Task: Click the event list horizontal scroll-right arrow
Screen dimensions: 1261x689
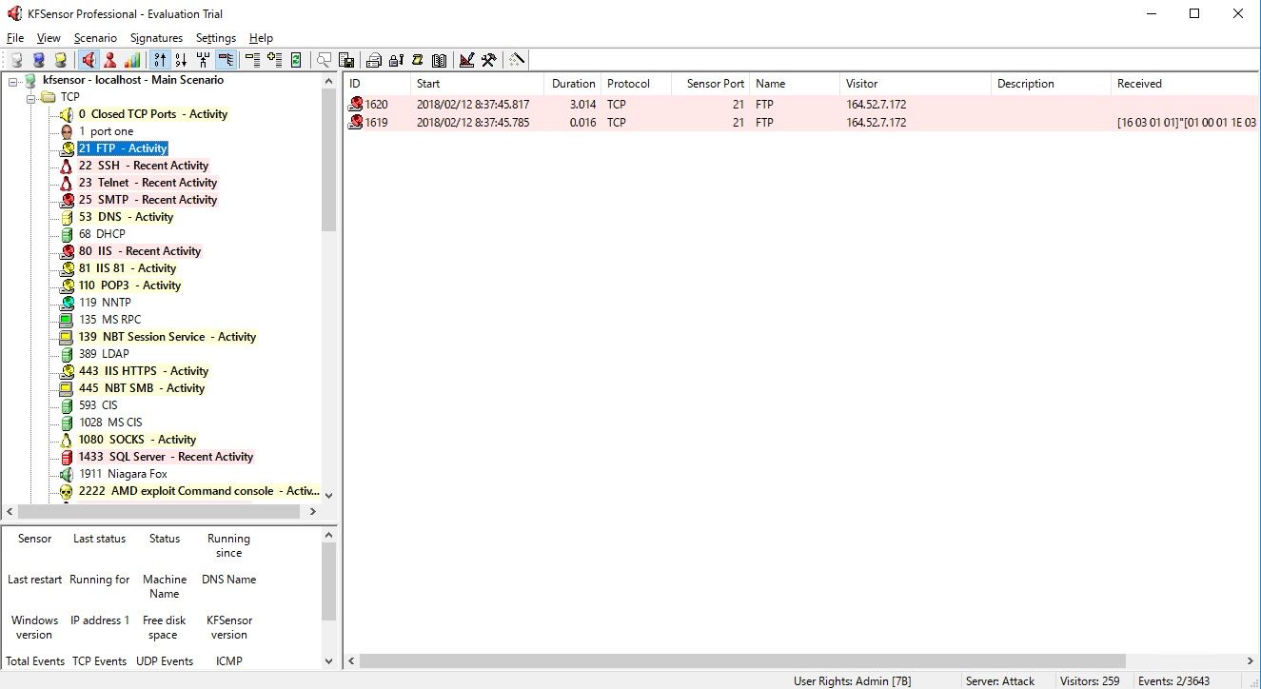Action: 1251,660
